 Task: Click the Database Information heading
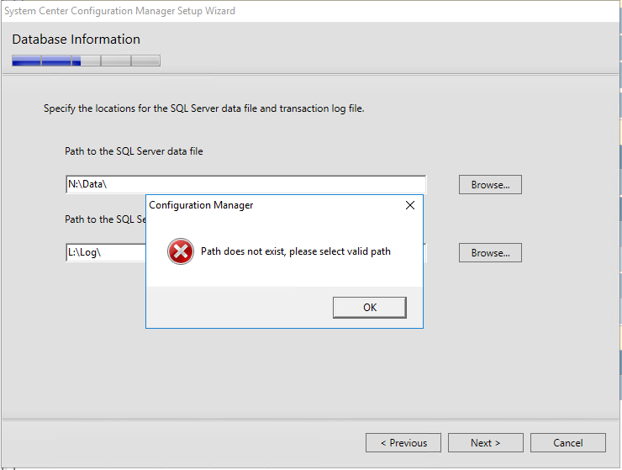pos(76,40)
